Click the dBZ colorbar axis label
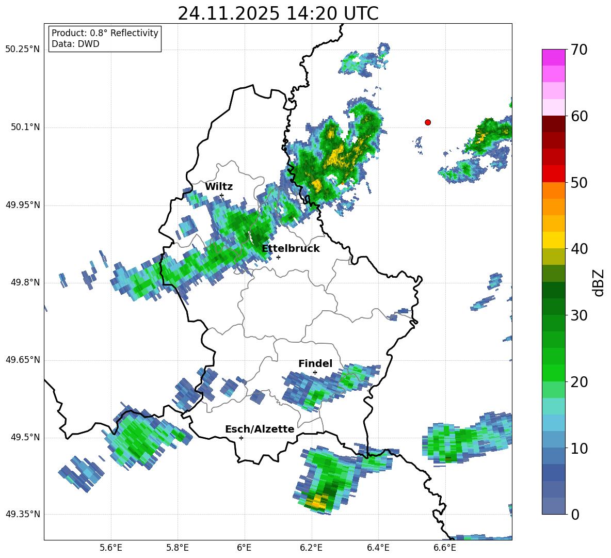Viewport: 611px width, 558px height. pos(599,282)
